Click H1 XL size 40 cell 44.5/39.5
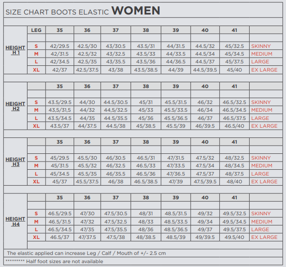Screen dimensions: 286x267 coord(205,70)
